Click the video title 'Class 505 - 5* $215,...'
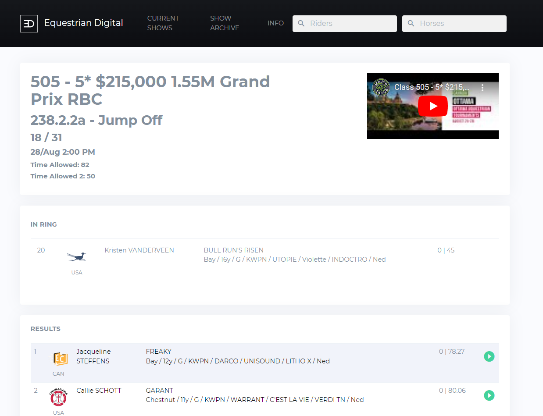 432,87
